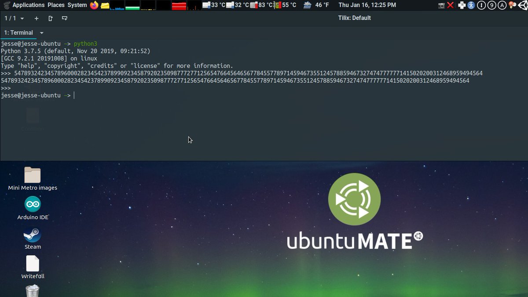Viewport: 528px width, 297px height.
Task: Click the number 9 indicator in tray
Action: click(x=492, y=5)
